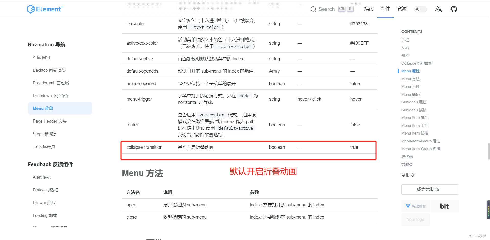Switch to the 组件 tab
Viewport: 490px width, 240px height.
(385, 9)
